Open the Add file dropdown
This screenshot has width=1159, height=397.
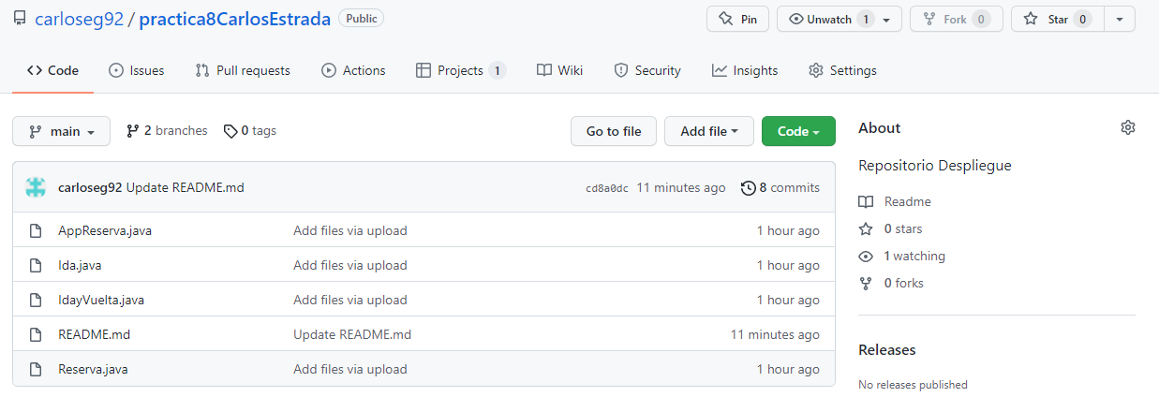coord(709,131)
